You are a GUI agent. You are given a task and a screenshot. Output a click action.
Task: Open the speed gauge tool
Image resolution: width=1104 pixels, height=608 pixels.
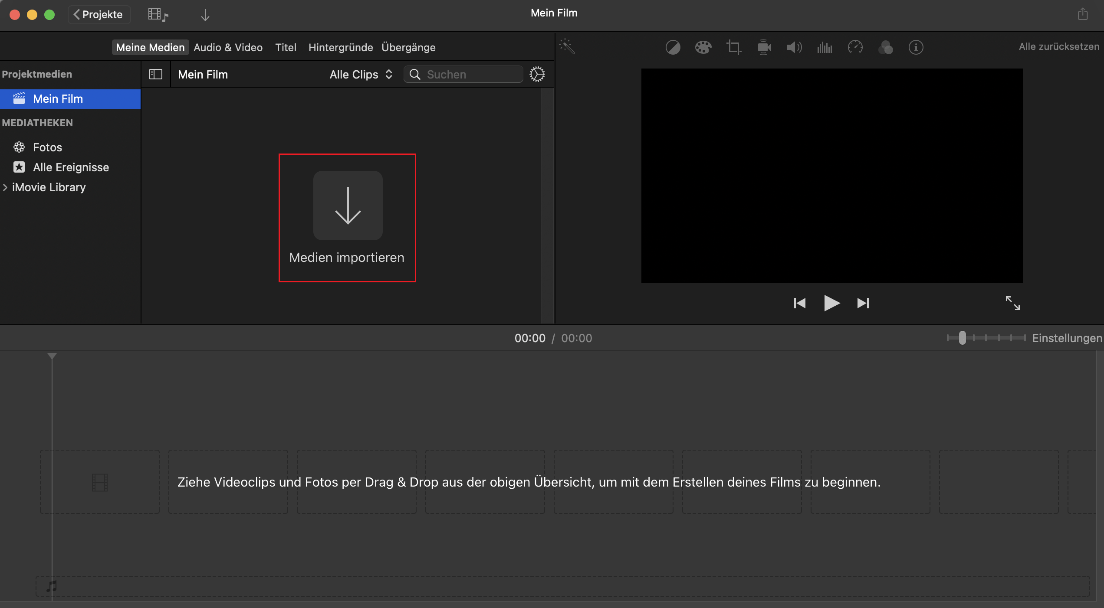point(855,47)
